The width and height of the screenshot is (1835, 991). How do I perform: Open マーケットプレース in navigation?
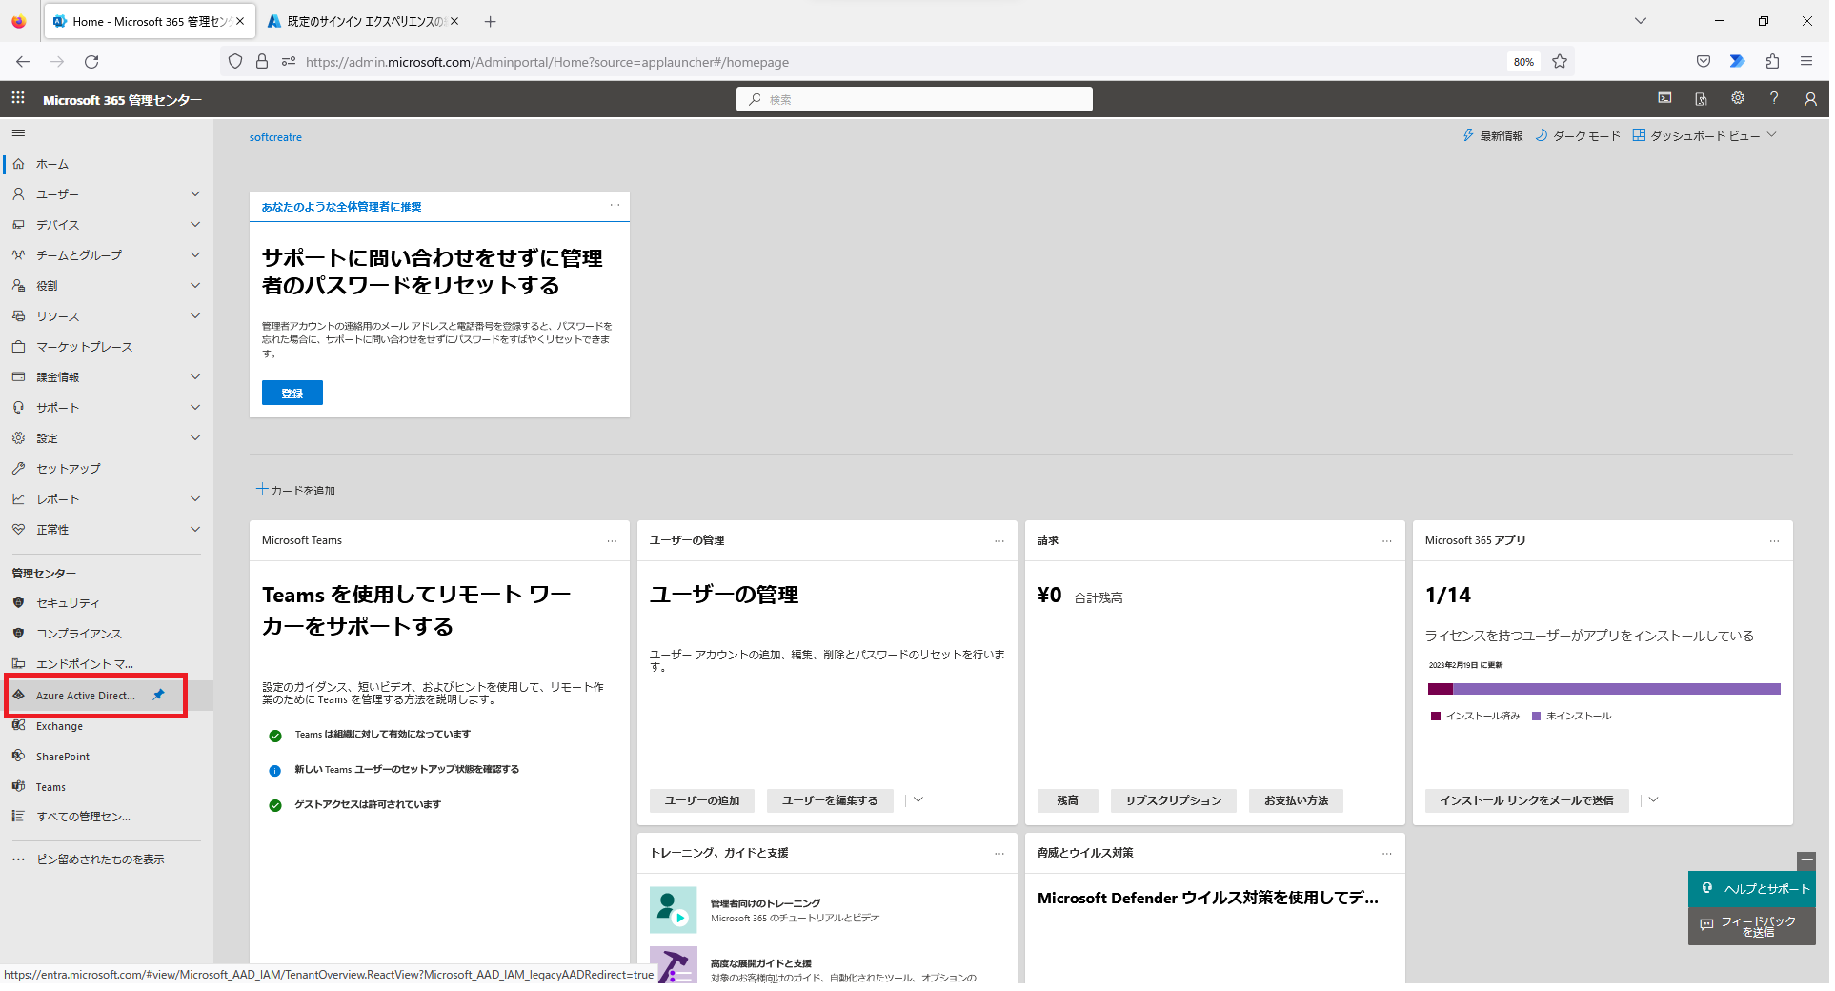point(84,347)
